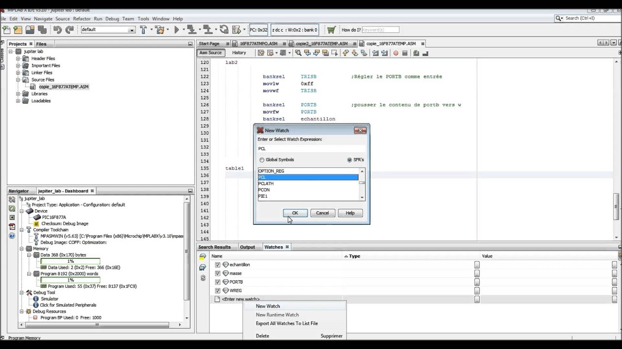Click the Build Project hammer icon
Screen dimensions: 622x349
coord(143,30)
